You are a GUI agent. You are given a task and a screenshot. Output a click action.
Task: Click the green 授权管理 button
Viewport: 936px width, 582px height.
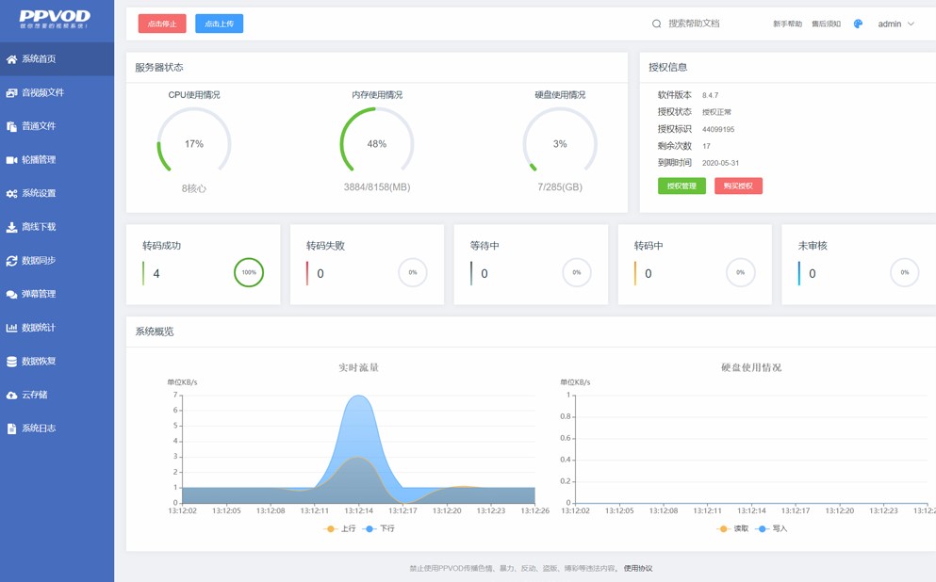(x=681, y=186)
